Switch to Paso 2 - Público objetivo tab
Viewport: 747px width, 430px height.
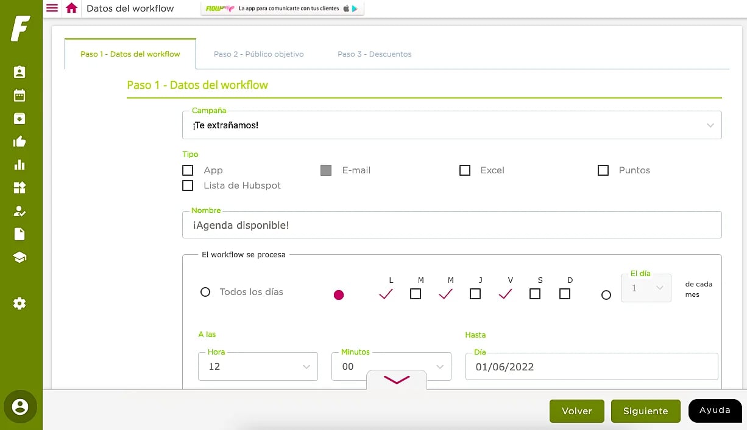259,54
